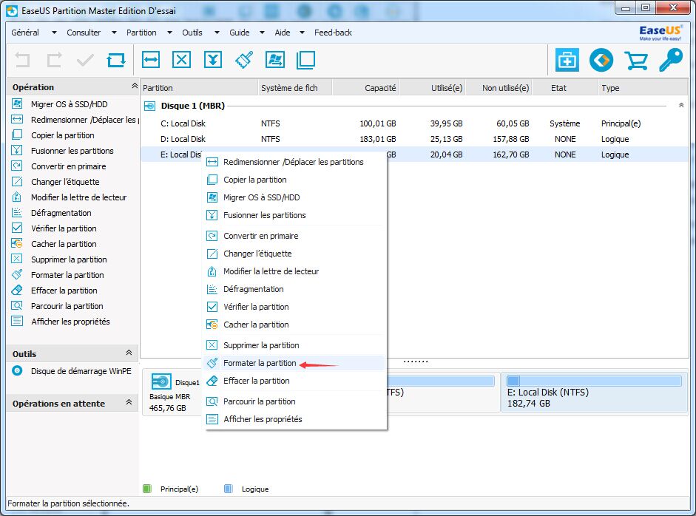Select the D: Local Disk partition row
This screenshot has width=696, height=516.
185,139
